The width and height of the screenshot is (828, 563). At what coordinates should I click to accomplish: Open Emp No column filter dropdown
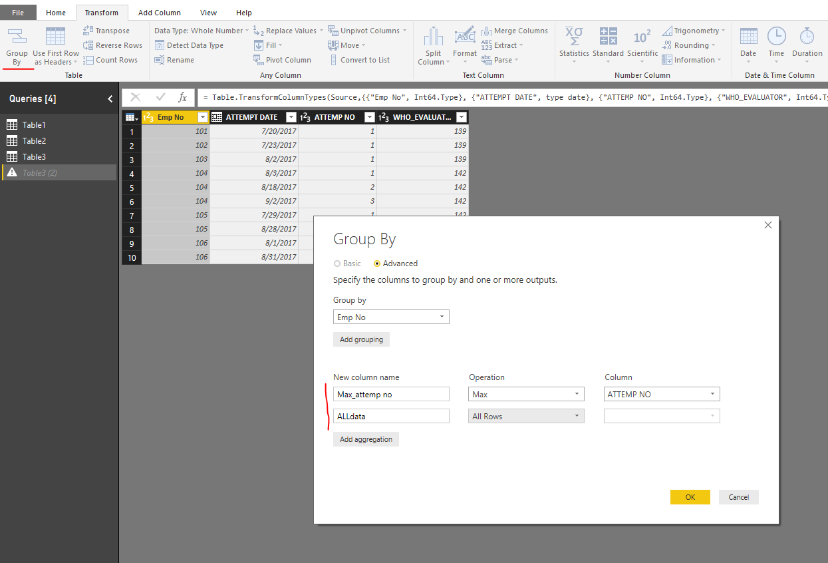(204, 117)
